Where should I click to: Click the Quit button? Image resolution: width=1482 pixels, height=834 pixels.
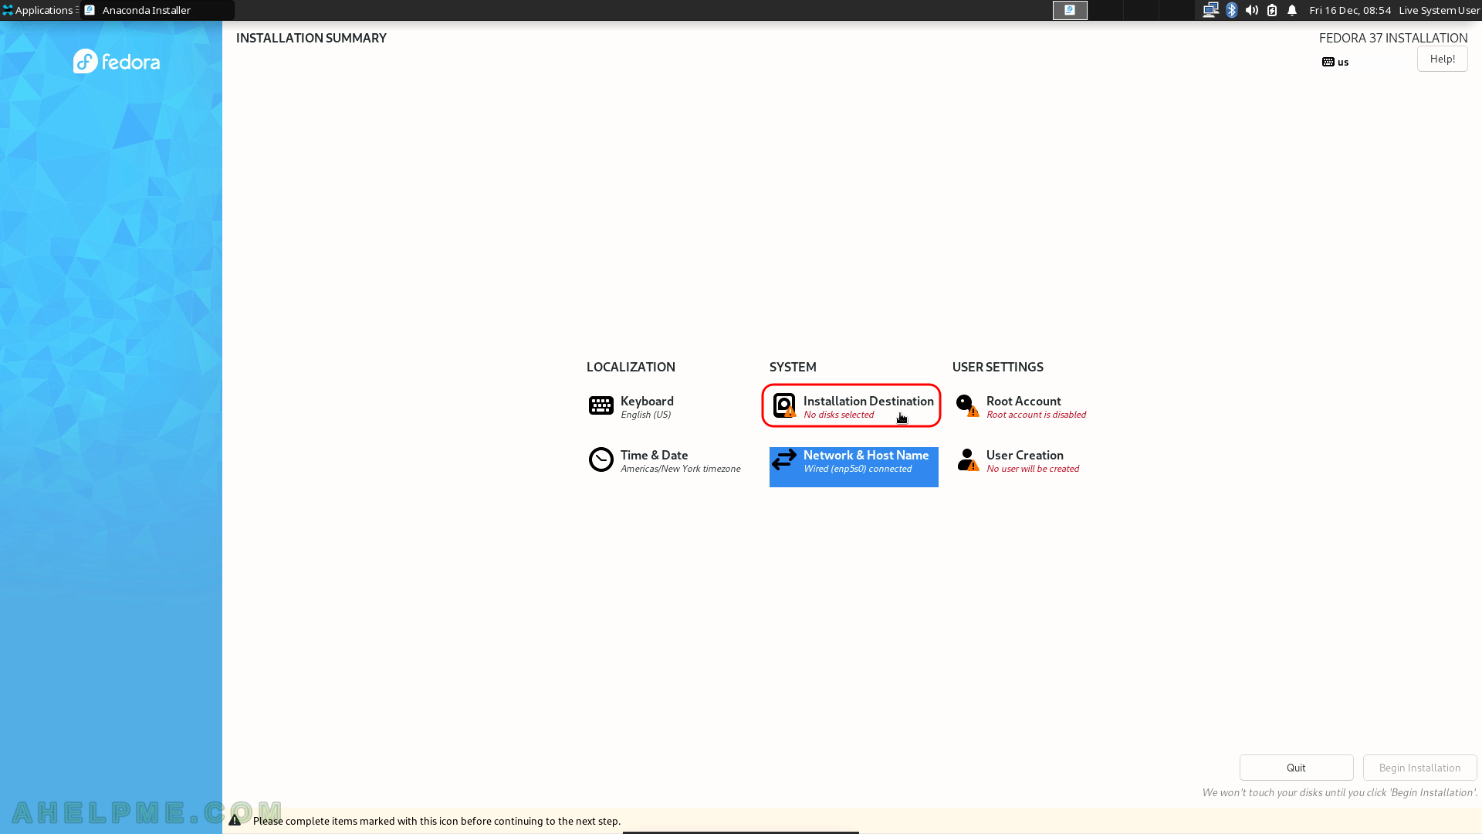(x=1296, y=768)
